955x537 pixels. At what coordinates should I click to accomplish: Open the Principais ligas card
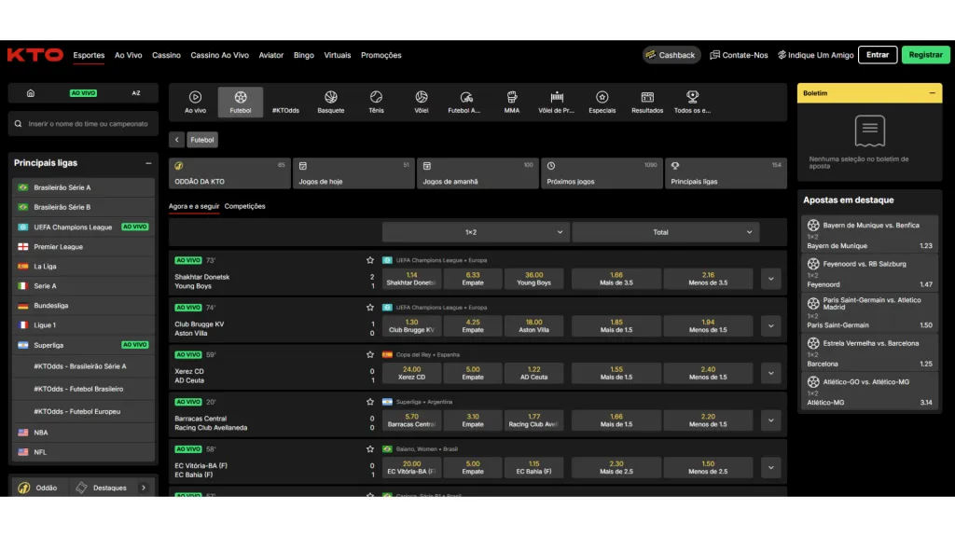(x=726, y=173)
